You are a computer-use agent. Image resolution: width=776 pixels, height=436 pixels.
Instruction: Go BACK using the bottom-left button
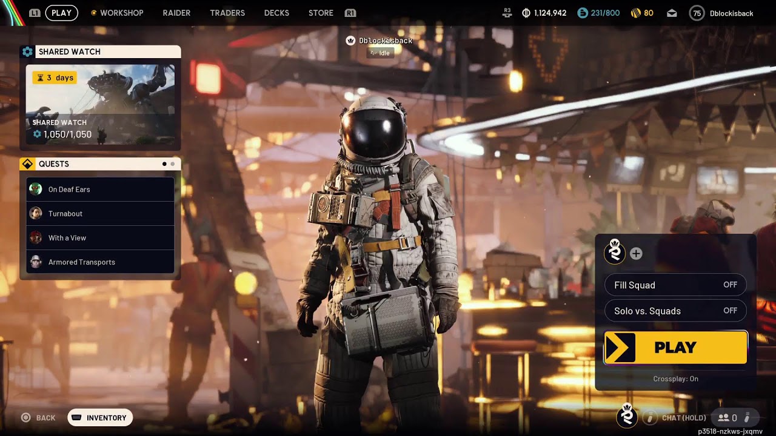click(x=45, y=418)
